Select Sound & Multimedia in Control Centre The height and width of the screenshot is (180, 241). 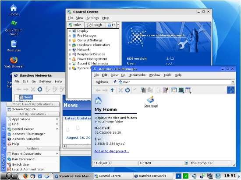point(92,64)
